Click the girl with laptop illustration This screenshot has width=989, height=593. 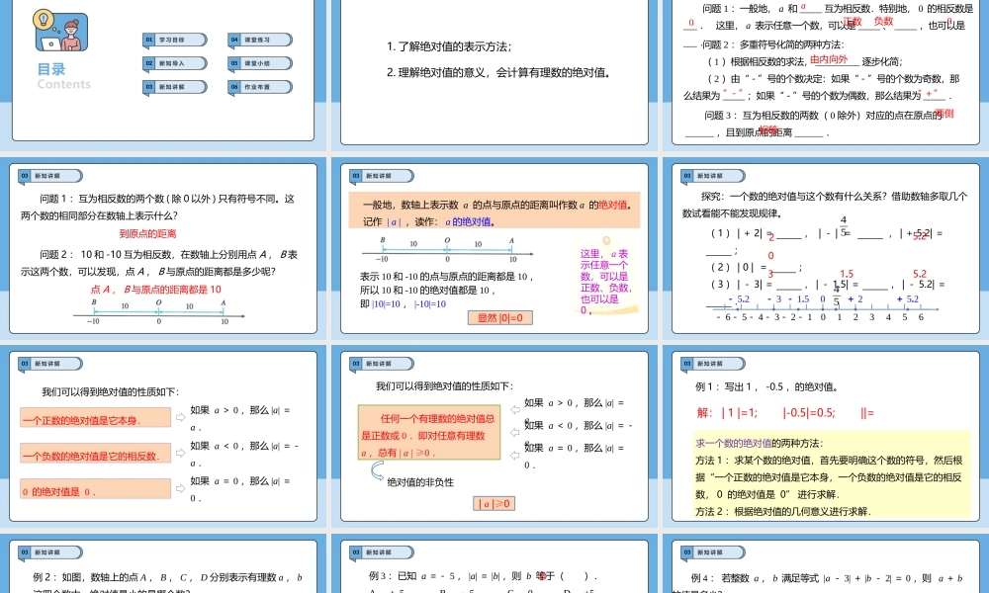tap(69, 34)
